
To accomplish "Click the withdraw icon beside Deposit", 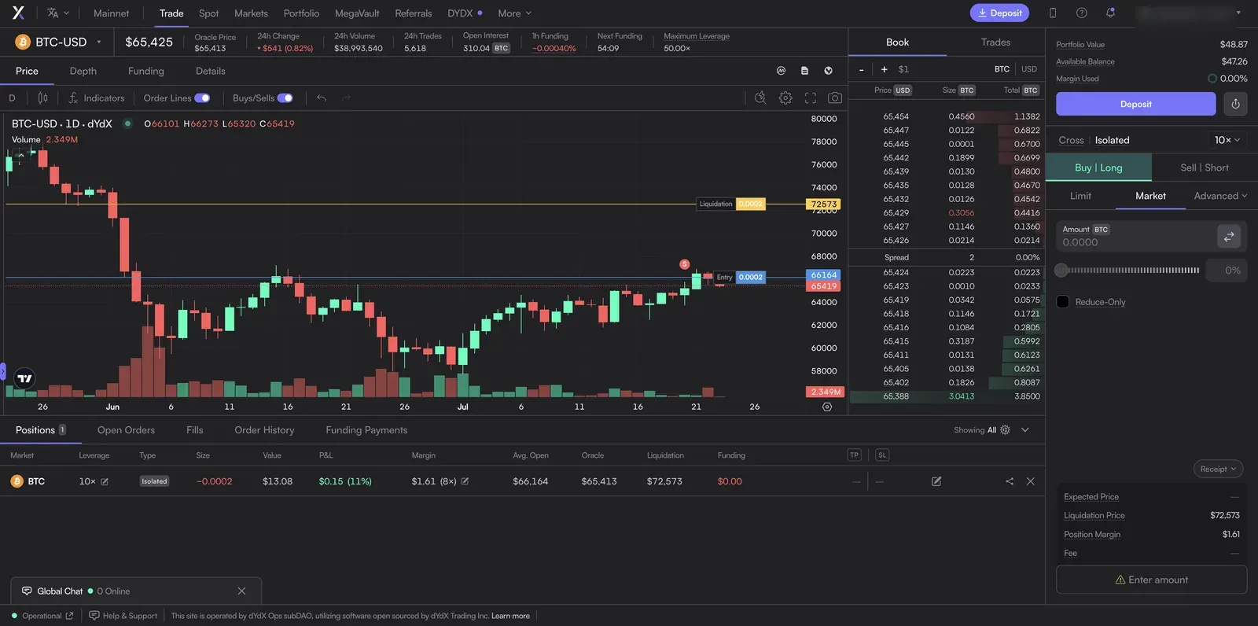I will tap(1235, 104).
